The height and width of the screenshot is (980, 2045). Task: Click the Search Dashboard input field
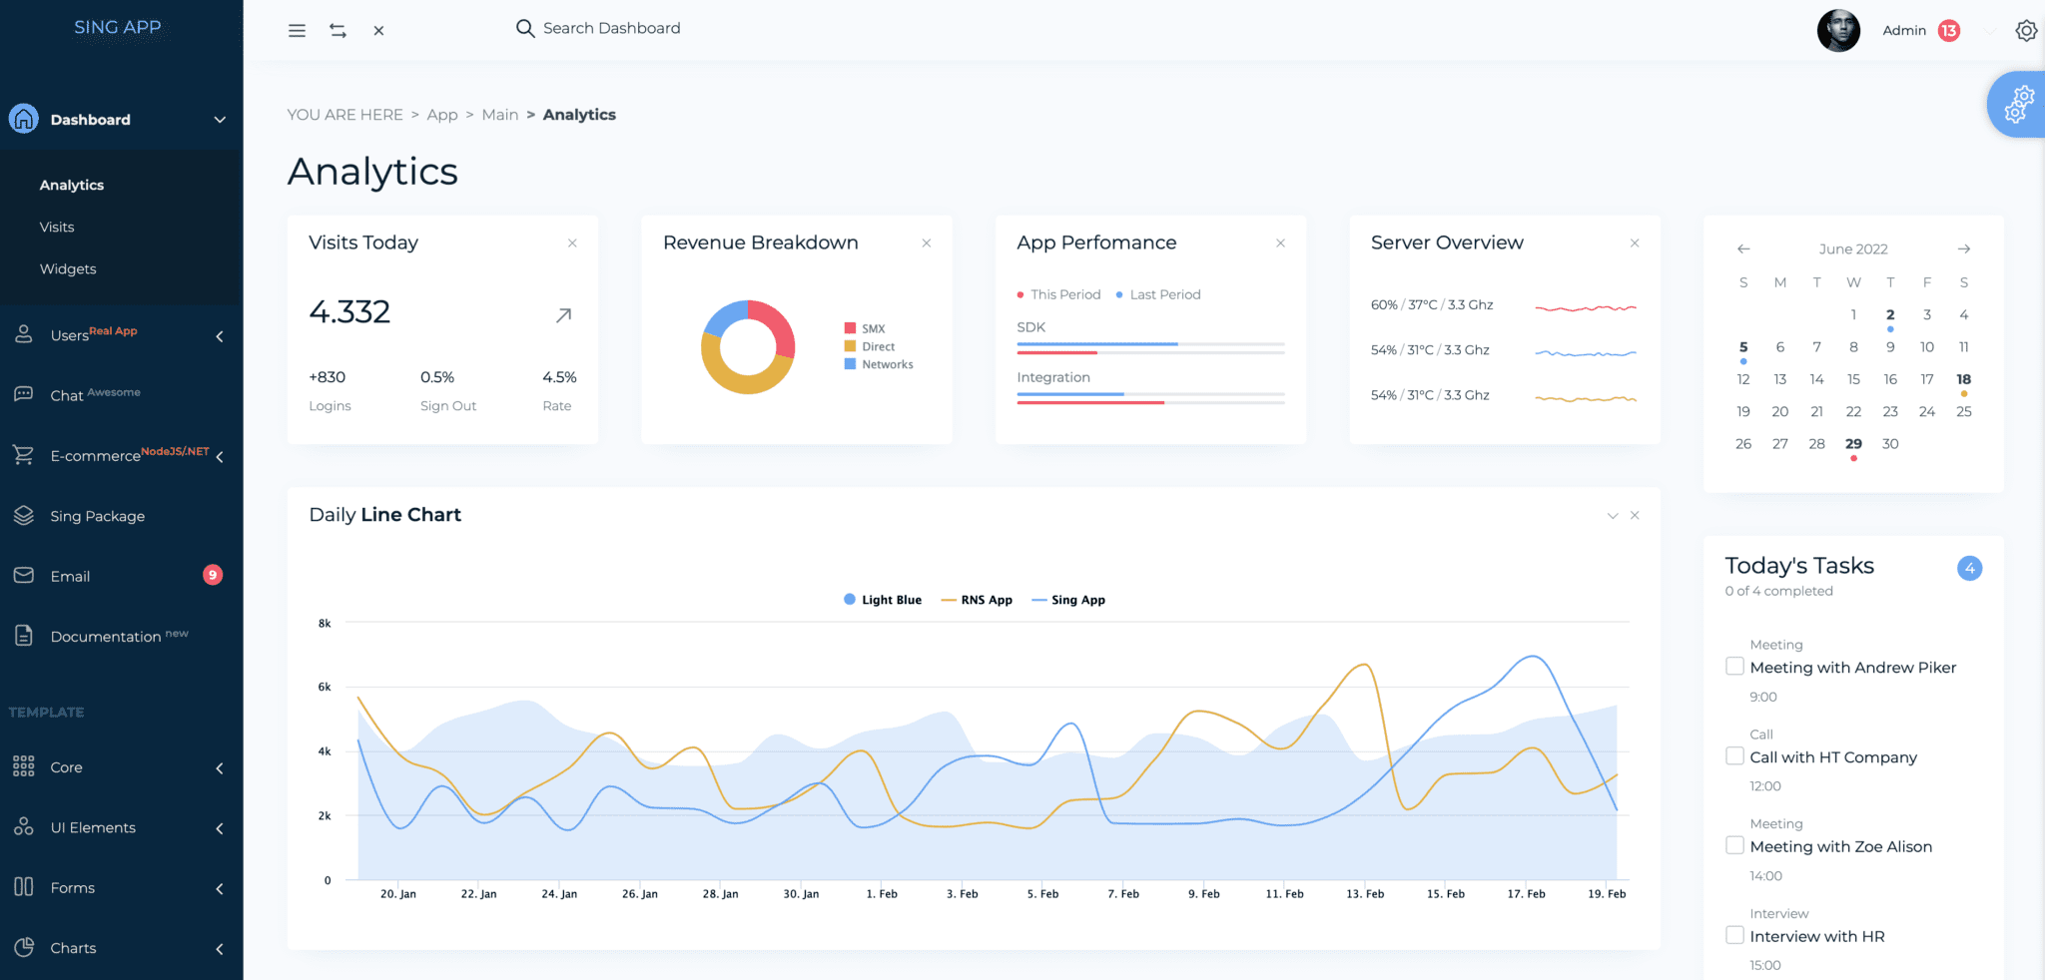point(611,28)
